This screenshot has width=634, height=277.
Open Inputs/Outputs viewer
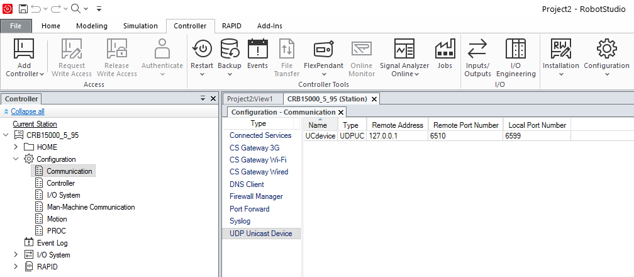[x=477, y=49]
